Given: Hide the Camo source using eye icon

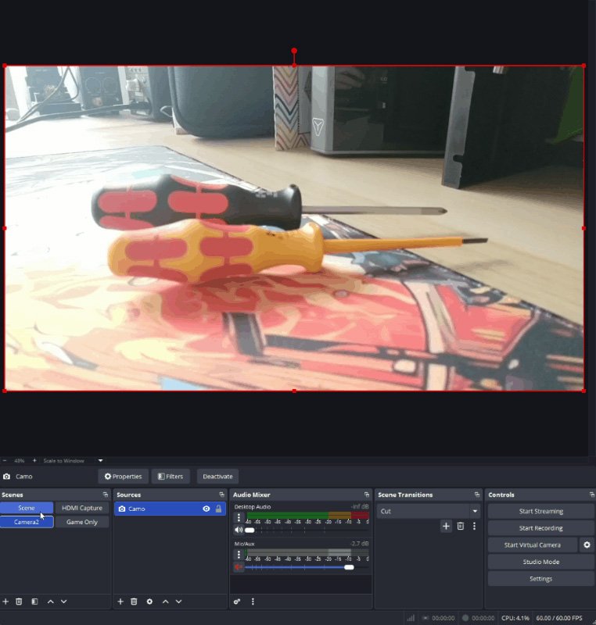Looking at the screenshot, I should point(206,509).
